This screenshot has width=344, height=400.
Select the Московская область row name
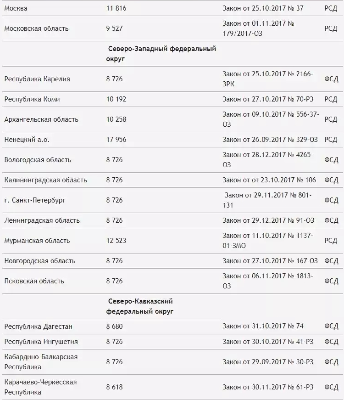(x=36, y=28)
